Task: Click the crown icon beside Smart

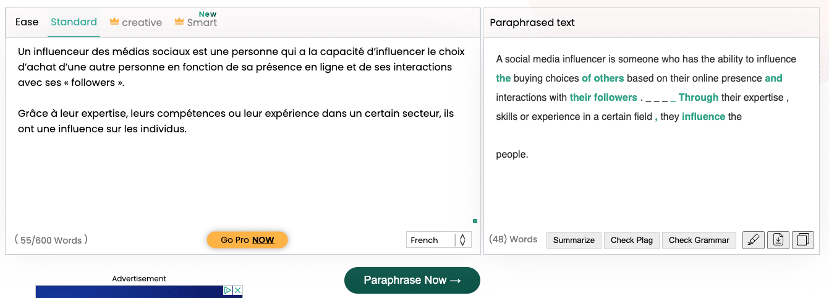Action: pos(179,22)
